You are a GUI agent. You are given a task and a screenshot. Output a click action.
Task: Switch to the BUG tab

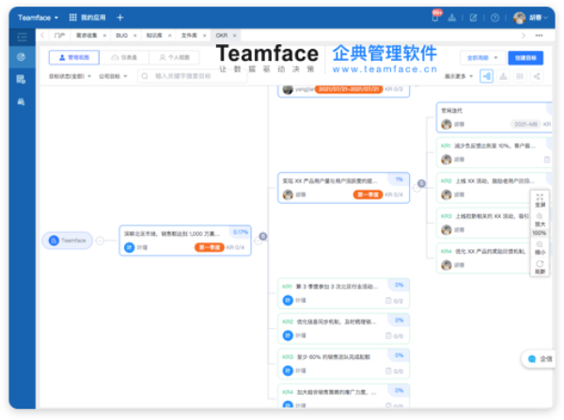pos(121,36)
